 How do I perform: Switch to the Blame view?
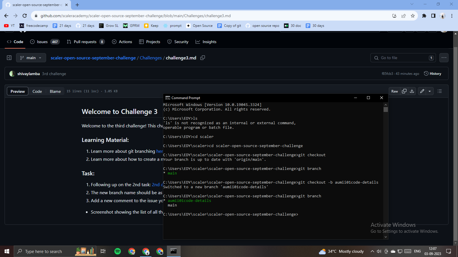coord(55,91)
